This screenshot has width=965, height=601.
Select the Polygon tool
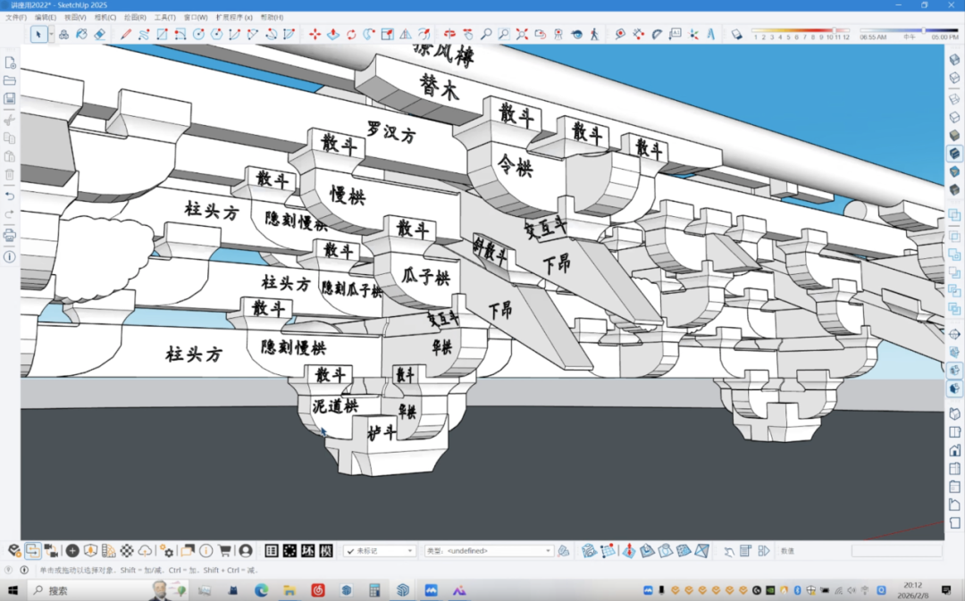pos(216,35)
